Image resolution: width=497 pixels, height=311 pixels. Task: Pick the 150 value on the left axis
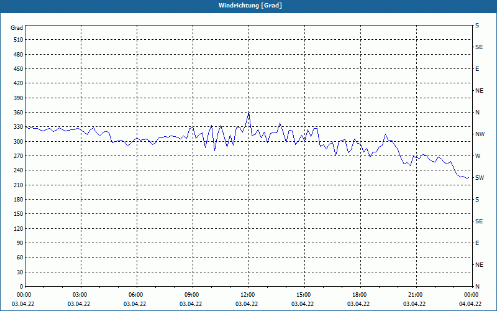click(x=19, y=213)
